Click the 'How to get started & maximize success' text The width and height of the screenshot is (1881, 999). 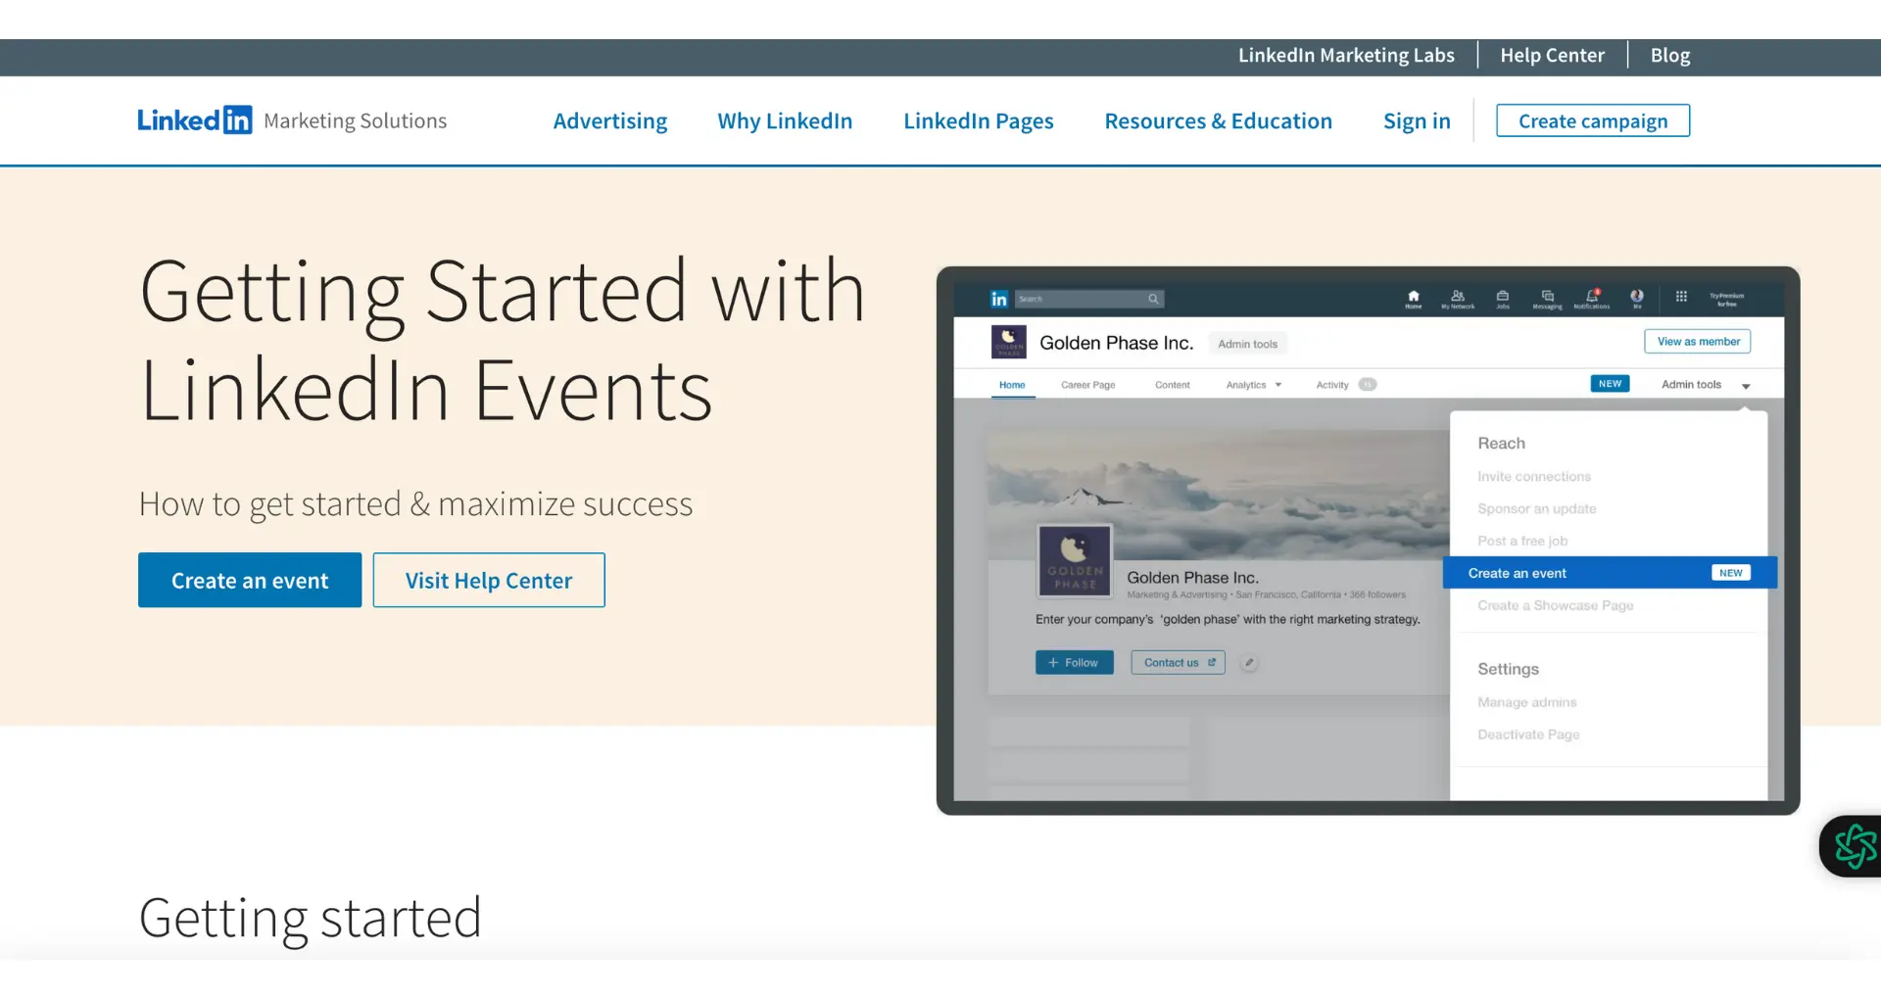(x=415, y=504)
